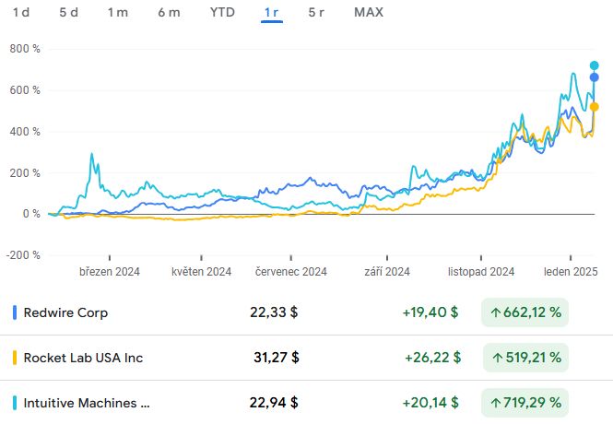This screenshot has height=424, width=613.
Task: Click the červenec 2024 axis label
Action: coord(291,271)
